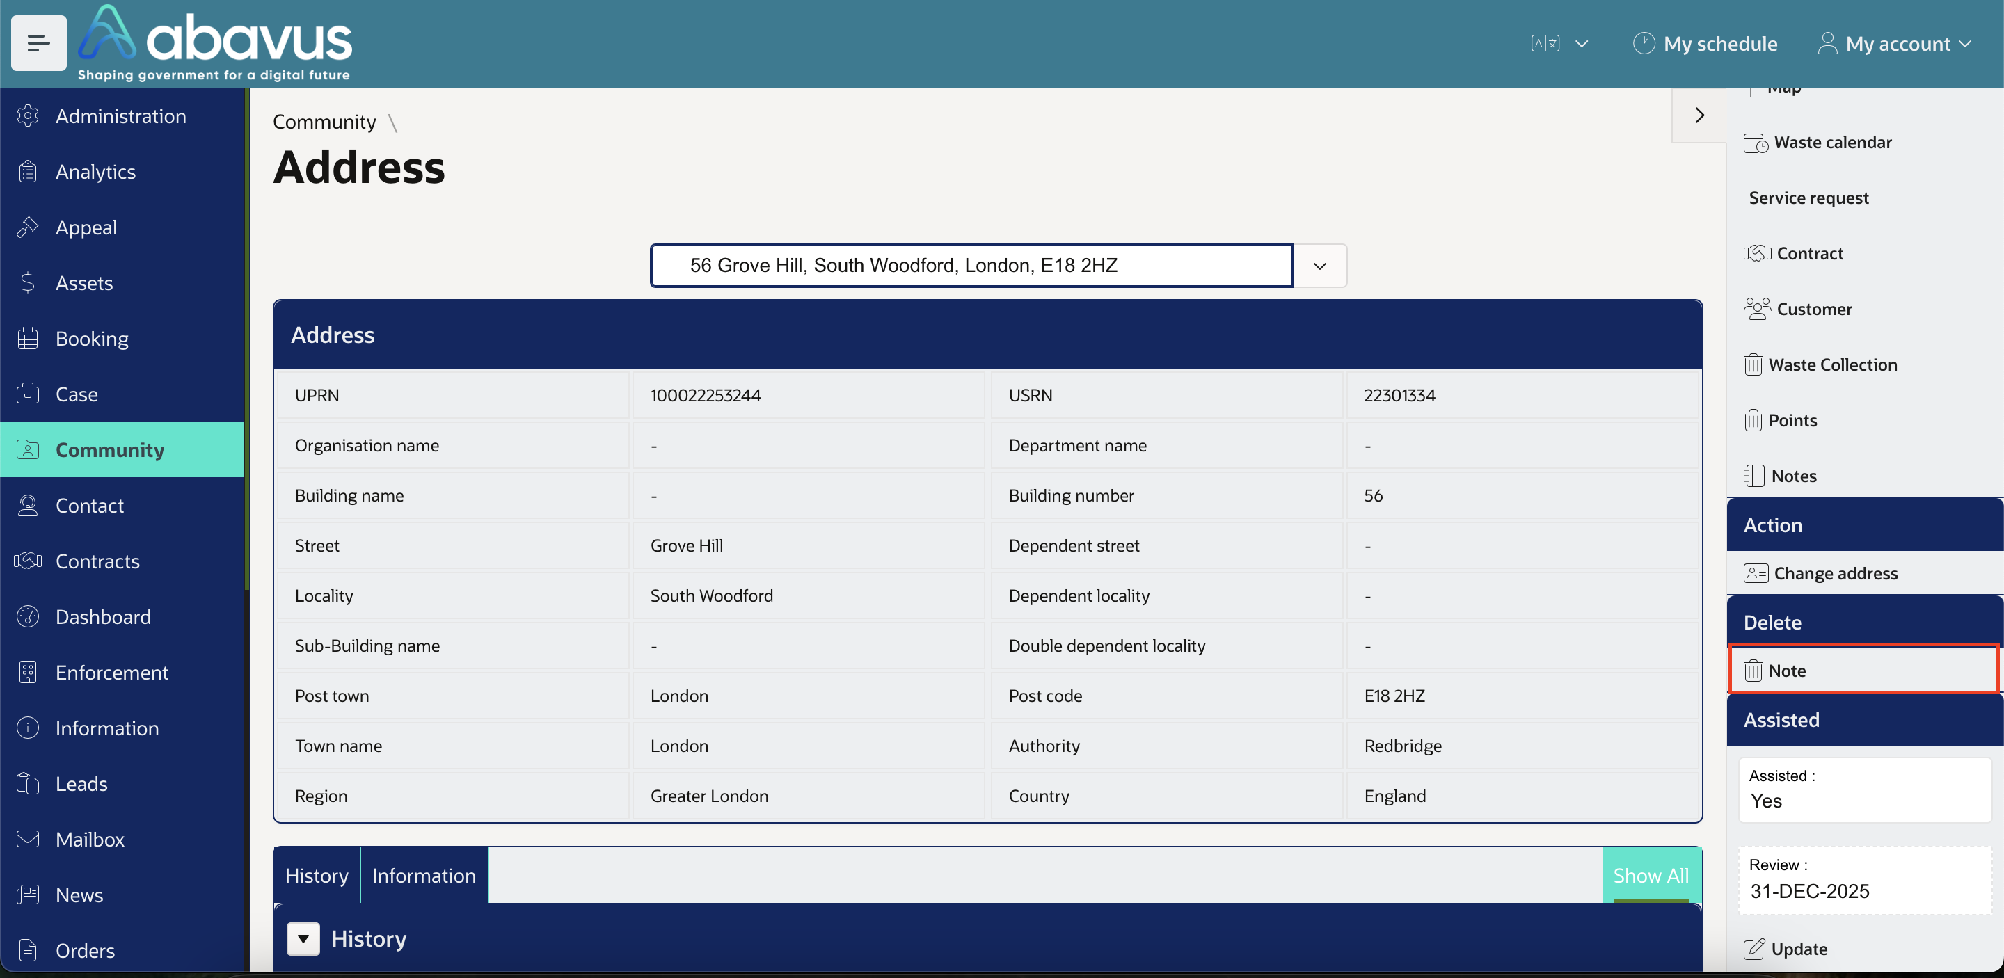Open the Customer people icon
2004x978 pixels.
coord(1758,309)
